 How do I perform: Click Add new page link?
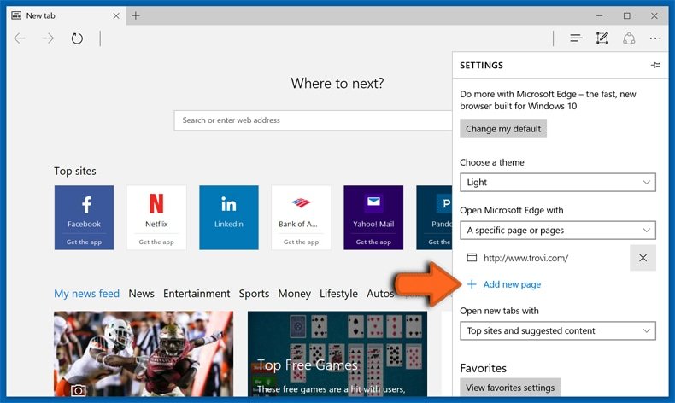click(x=504, y=284)
